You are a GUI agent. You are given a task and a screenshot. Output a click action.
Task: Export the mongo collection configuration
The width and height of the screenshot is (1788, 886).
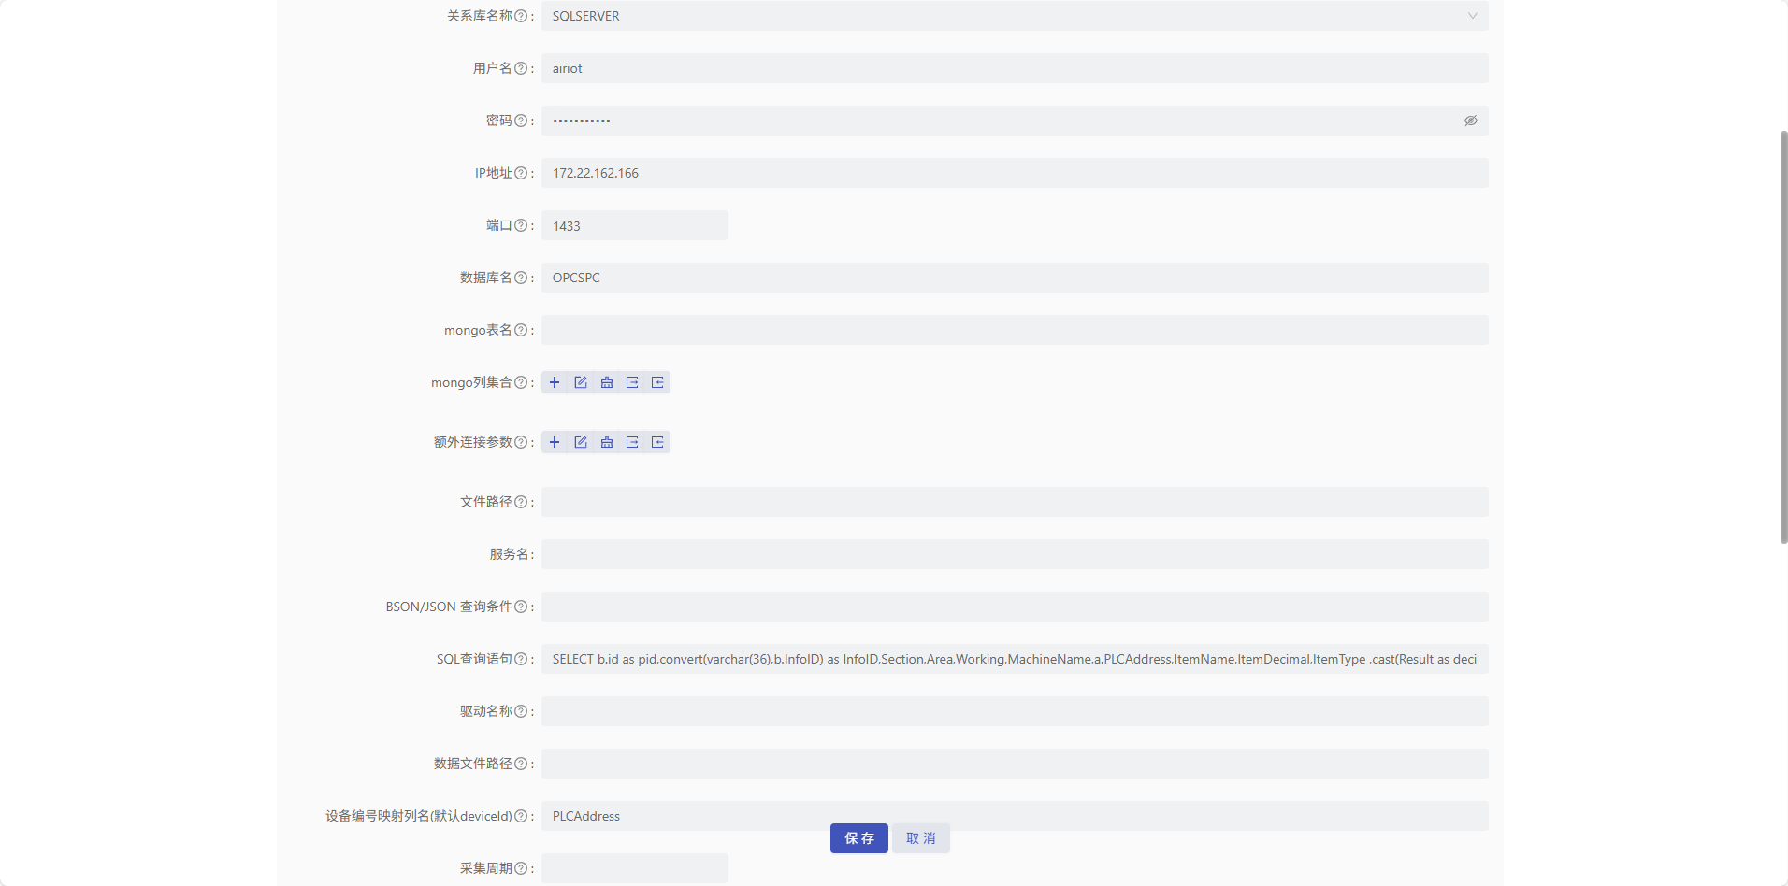pyautogui.click(x=632, y=381)
